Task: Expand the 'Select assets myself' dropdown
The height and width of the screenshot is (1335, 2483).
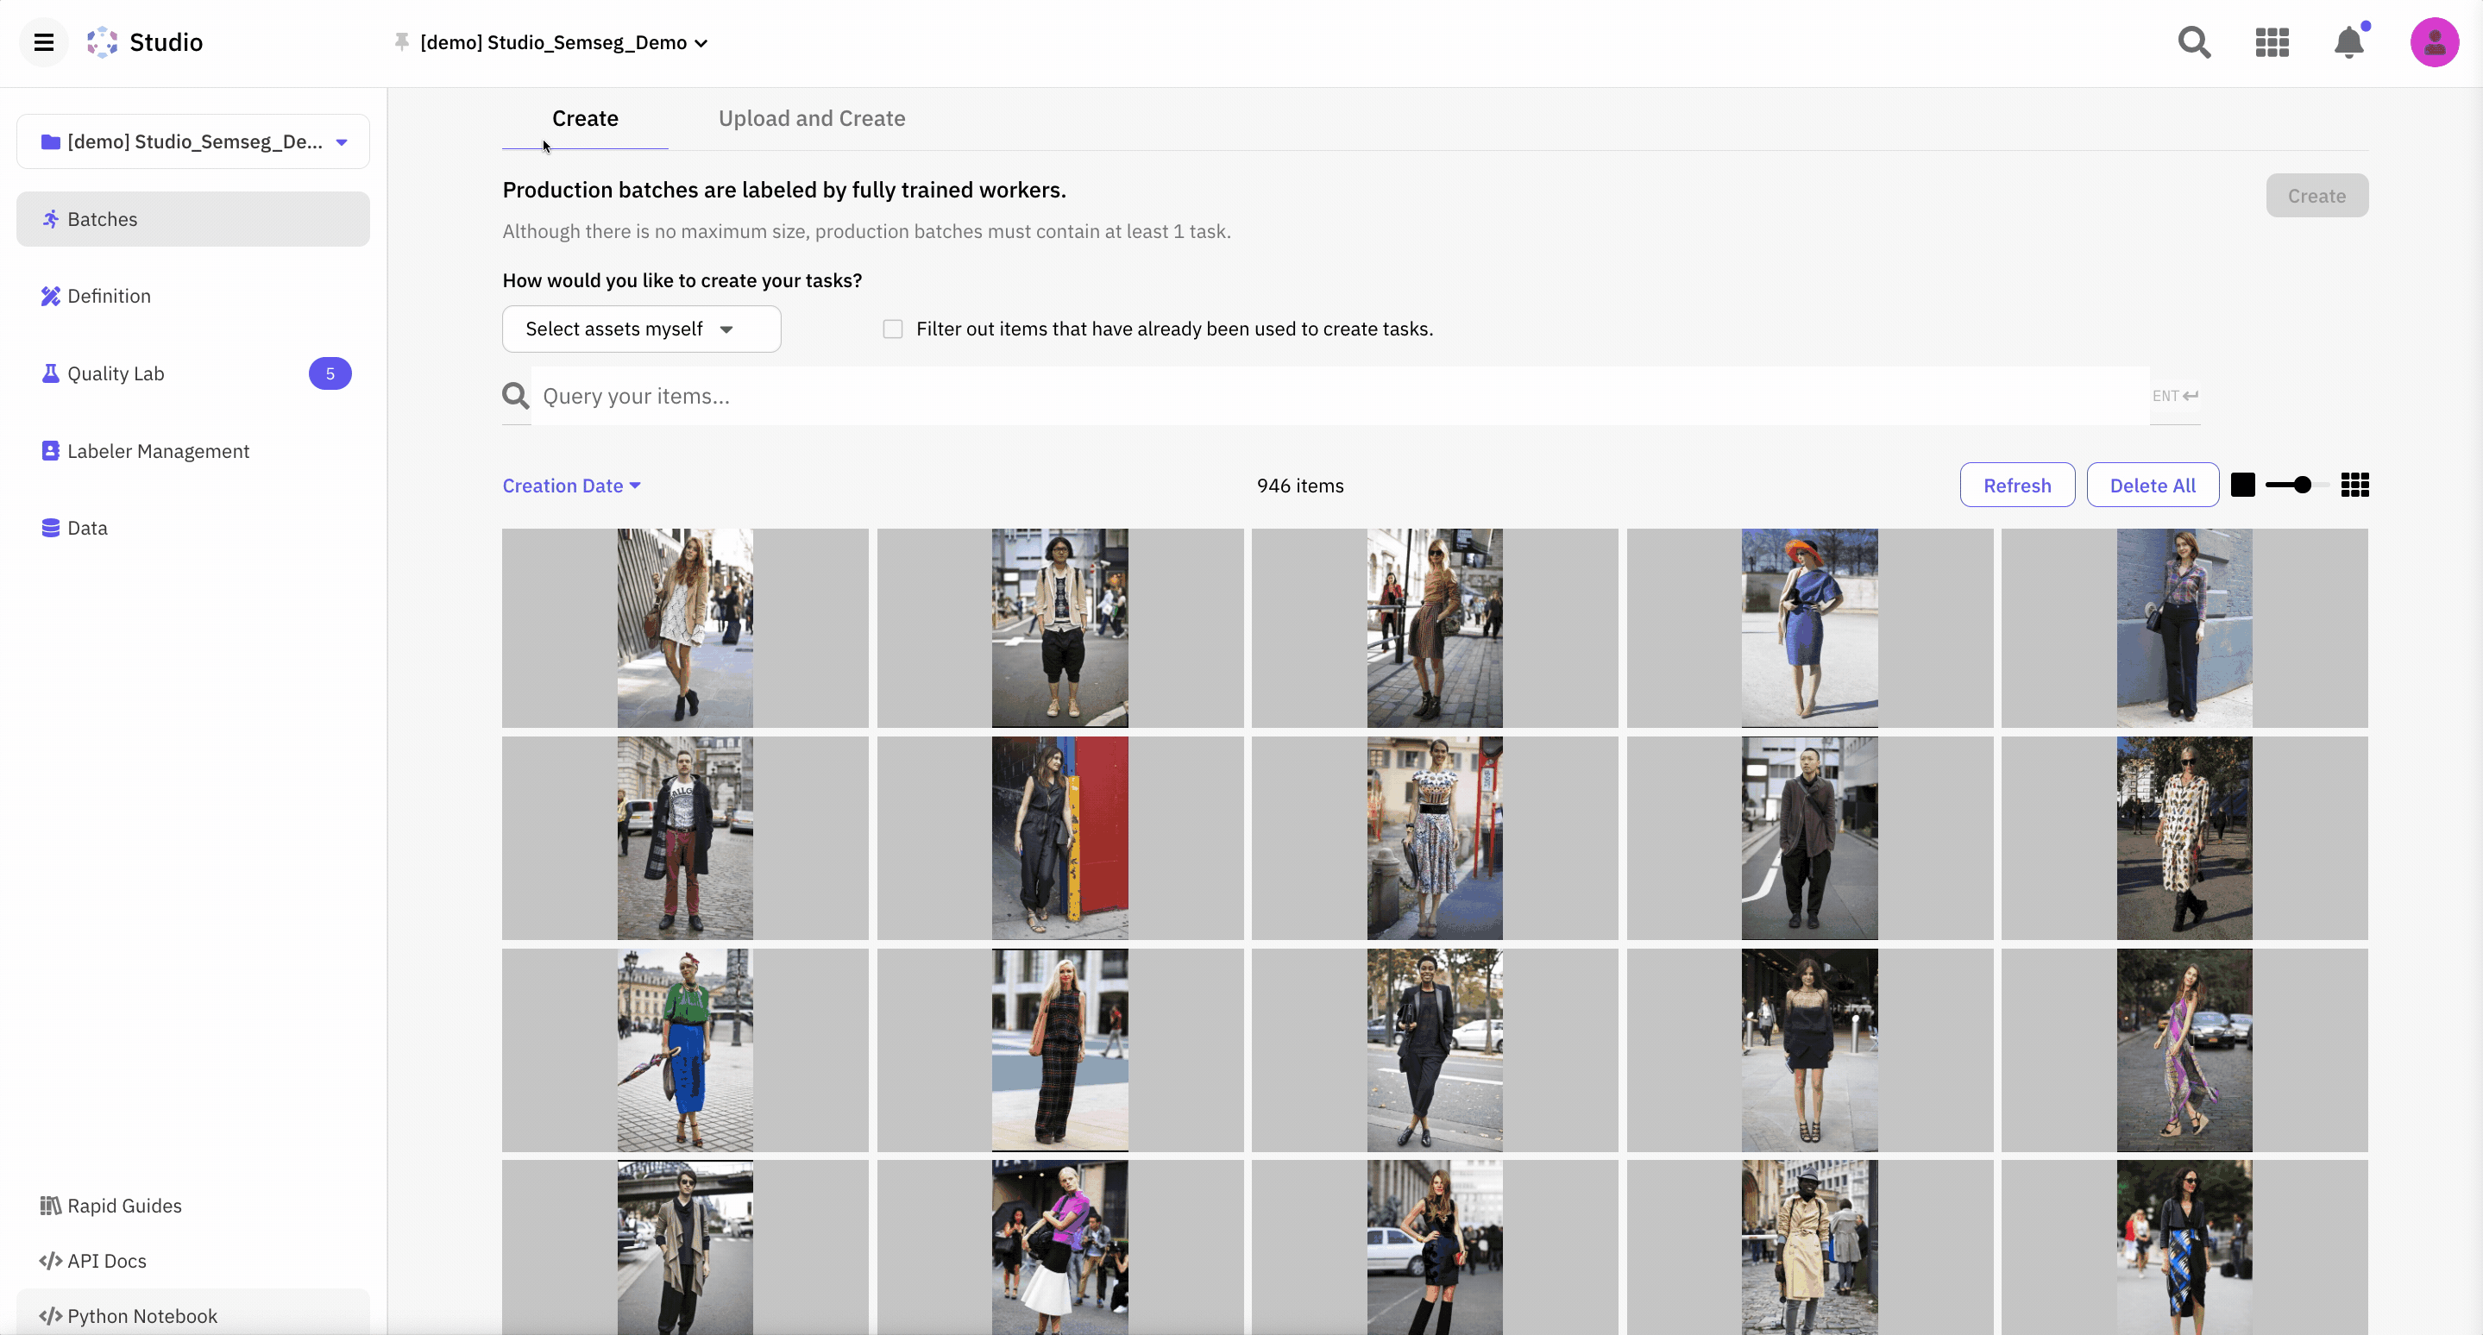Action: [641, 329]
